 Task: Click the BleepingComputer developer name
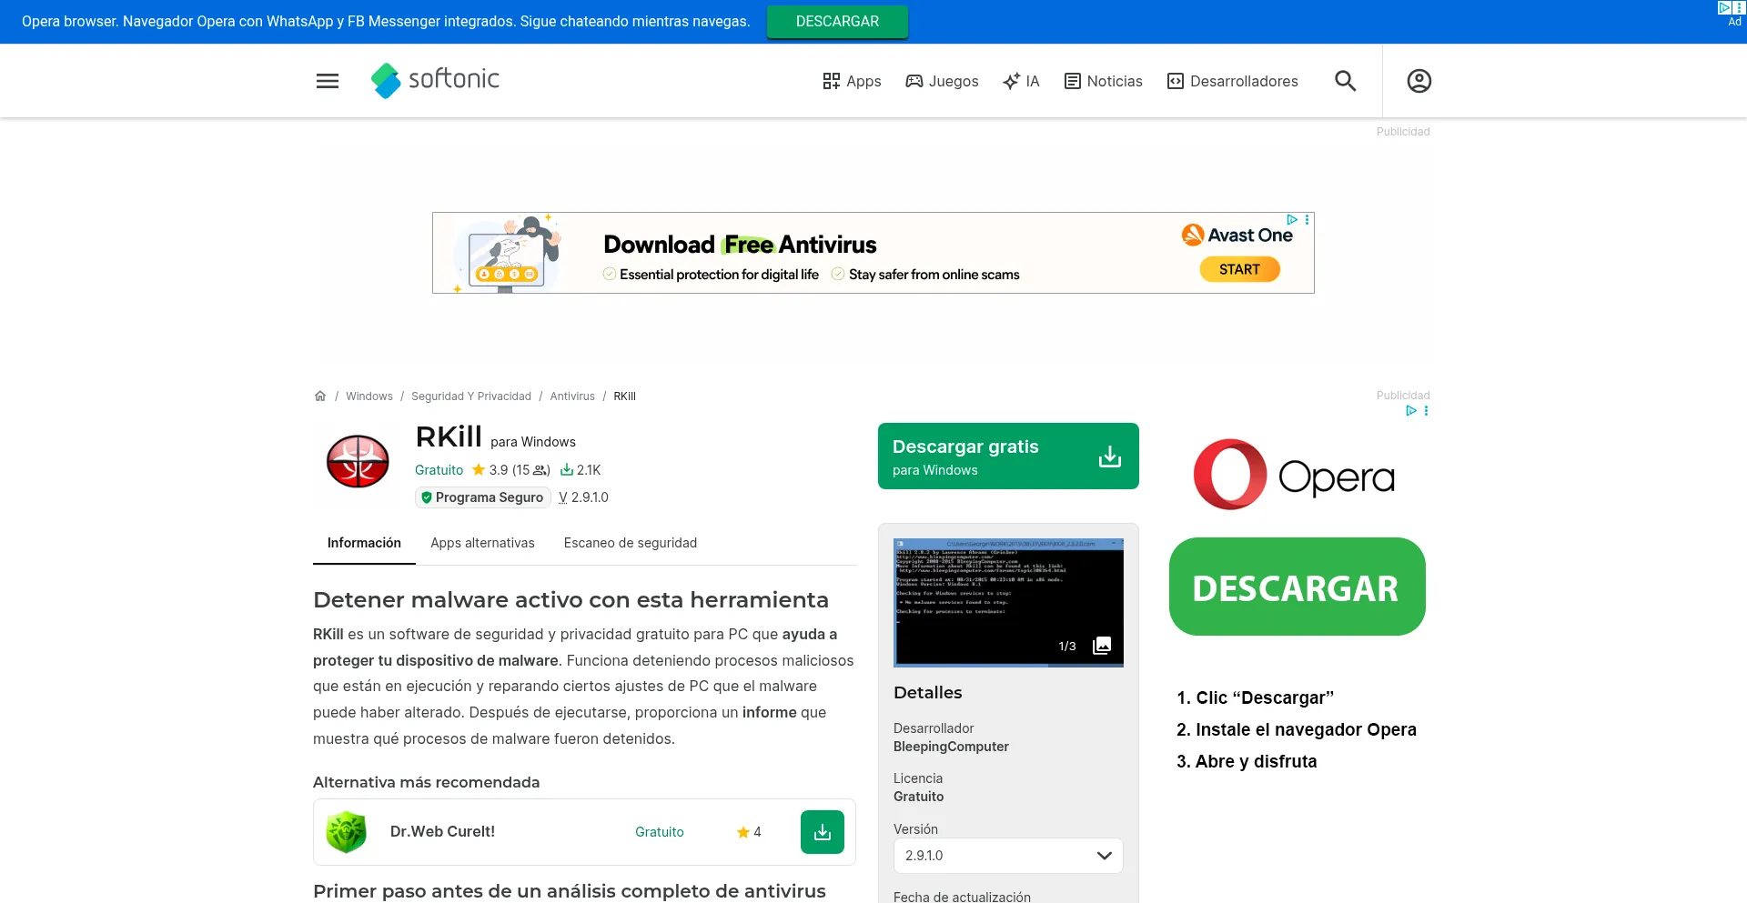click(951, 747)
